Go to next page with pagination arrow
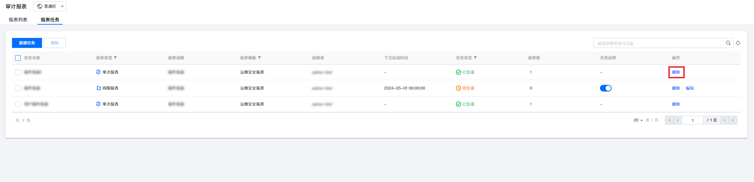 pos(724,120)
